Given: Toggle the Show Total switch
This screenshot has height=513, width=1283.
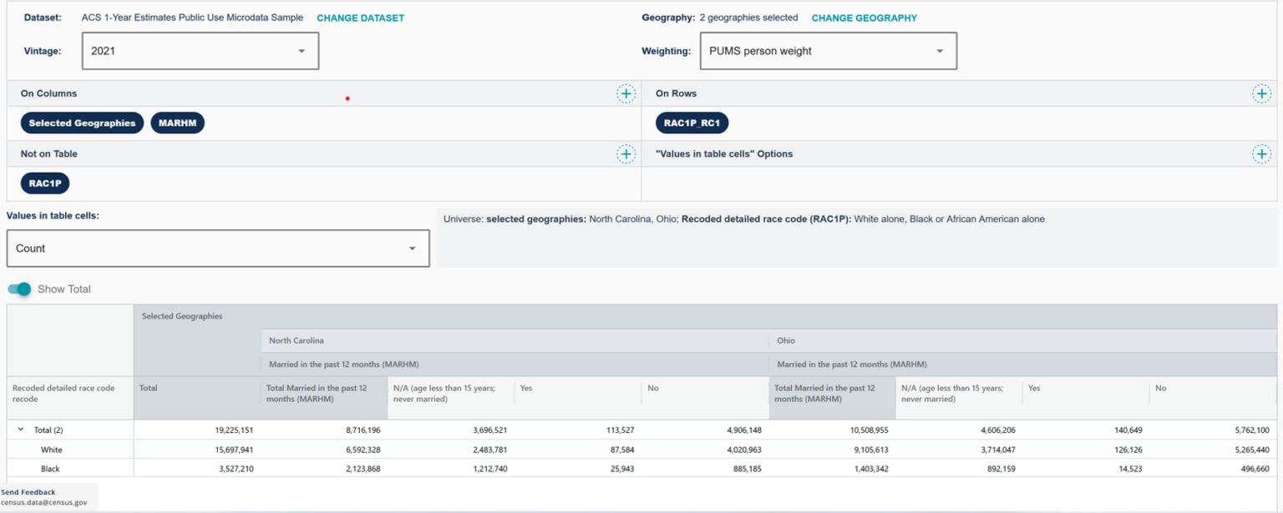Looking at the screenshot, I should (x=18, y=289).
